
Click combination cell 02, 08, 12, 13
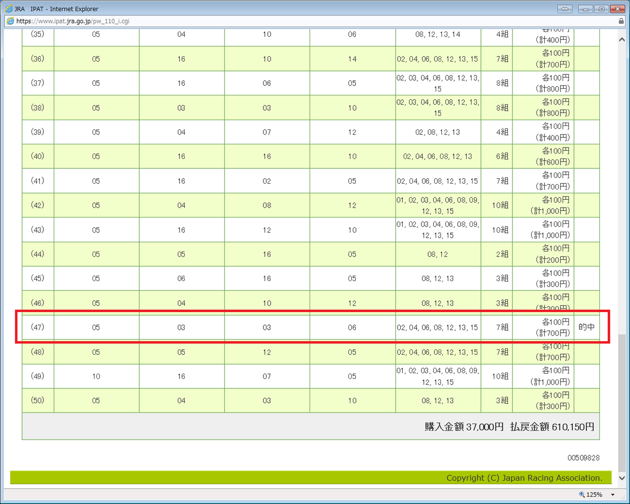(x=438, y=132)
